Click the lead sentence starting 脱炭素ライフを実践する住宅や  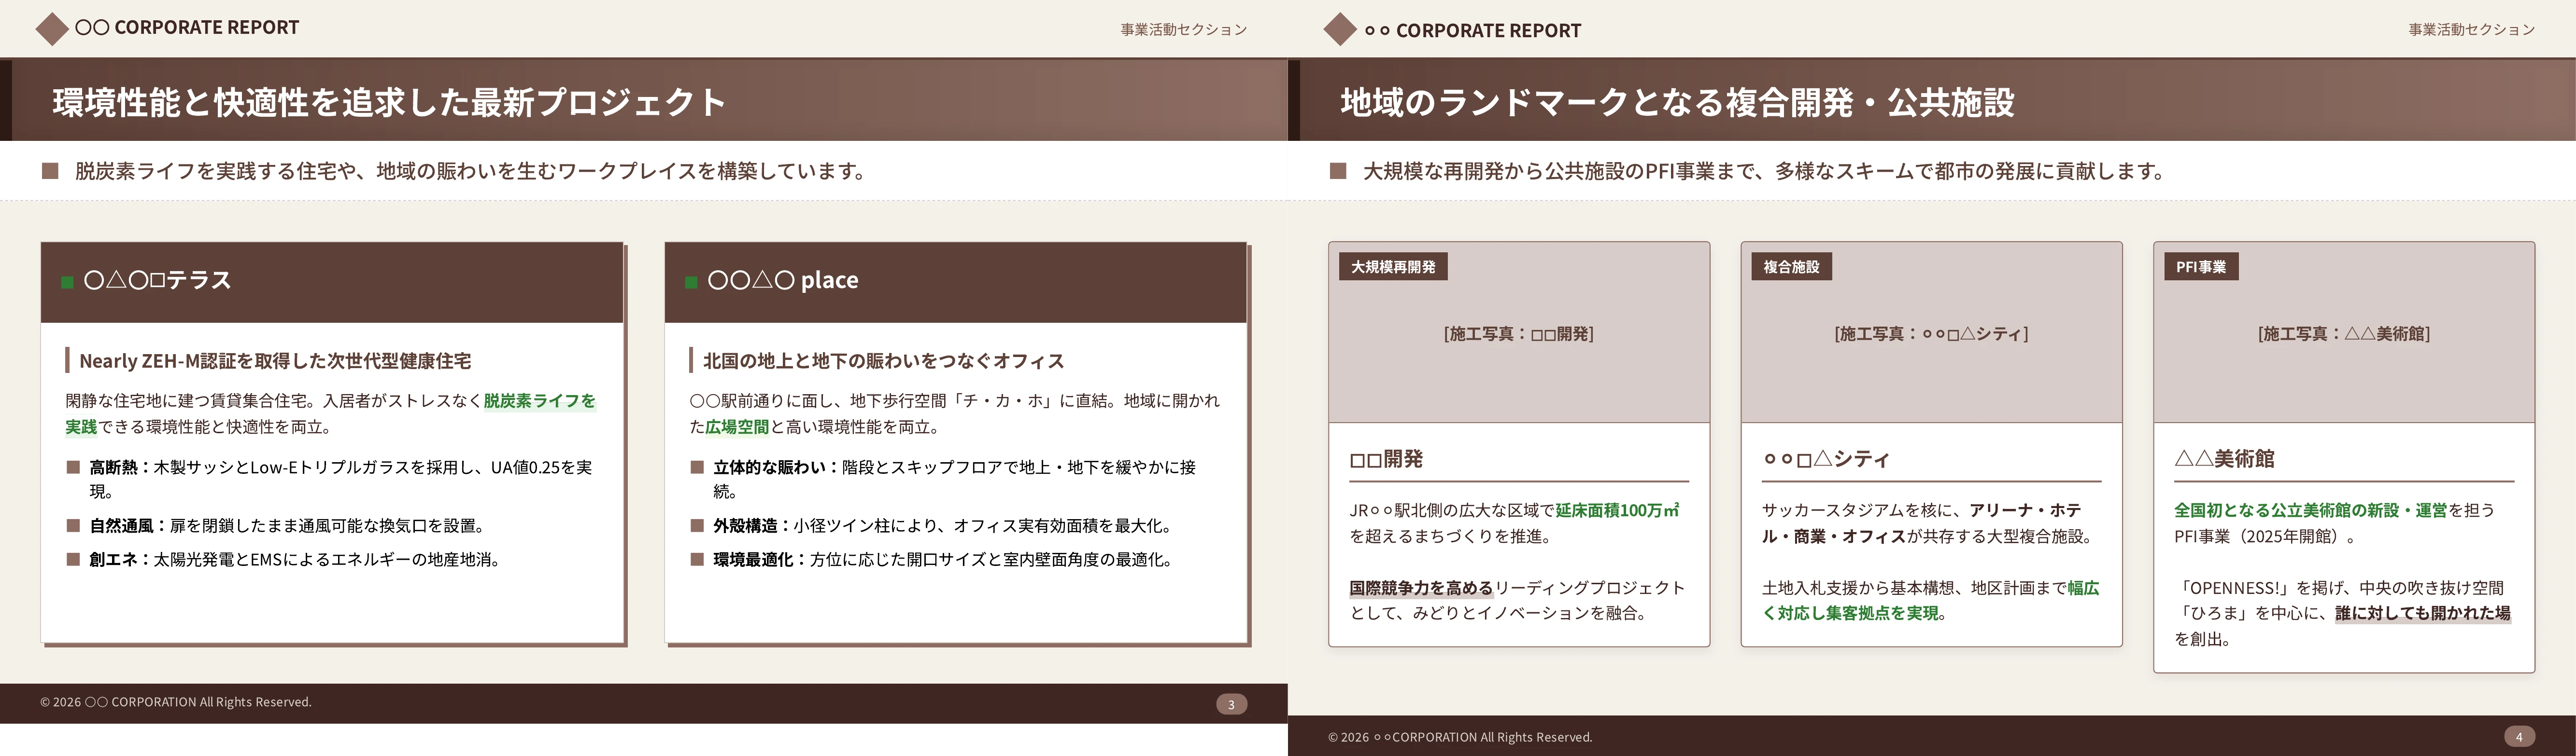[x=471, y=171]
